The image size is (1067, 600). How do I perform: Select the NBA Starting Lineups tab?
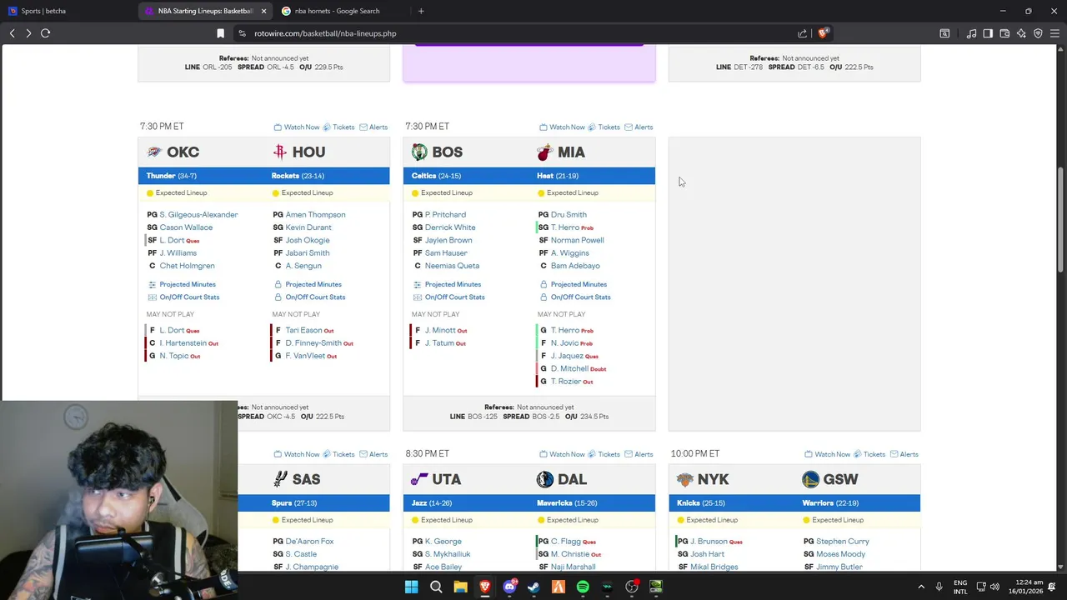[205, 11]
